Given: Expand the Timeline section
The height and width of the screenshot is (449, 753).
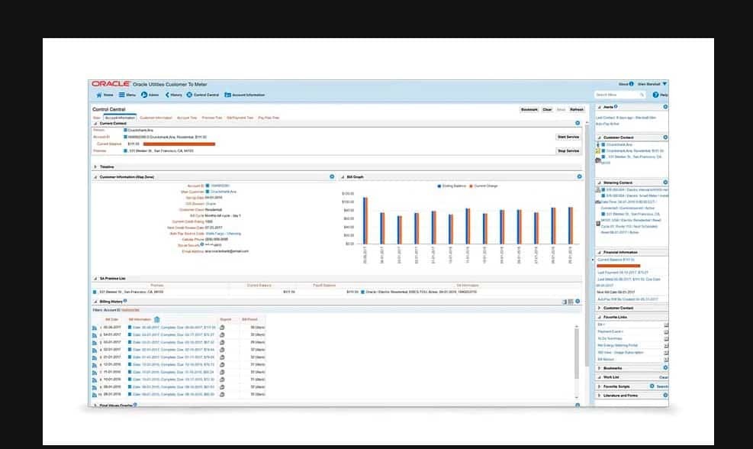Looking at the screenshot, I should [x=95, y=166].
